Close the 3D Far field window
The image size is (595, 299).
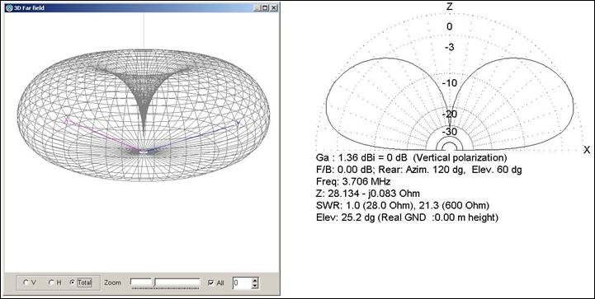(x=274, y=7)
